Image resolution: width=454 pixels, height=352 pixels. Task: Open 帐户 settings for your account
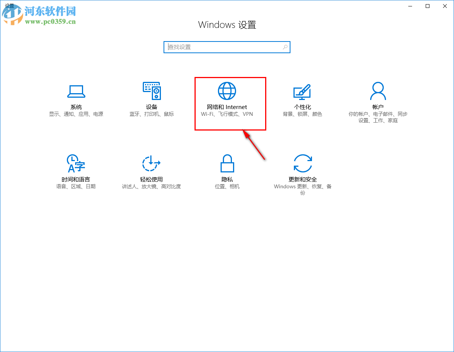pyautogui.click(x=378, y=102)
